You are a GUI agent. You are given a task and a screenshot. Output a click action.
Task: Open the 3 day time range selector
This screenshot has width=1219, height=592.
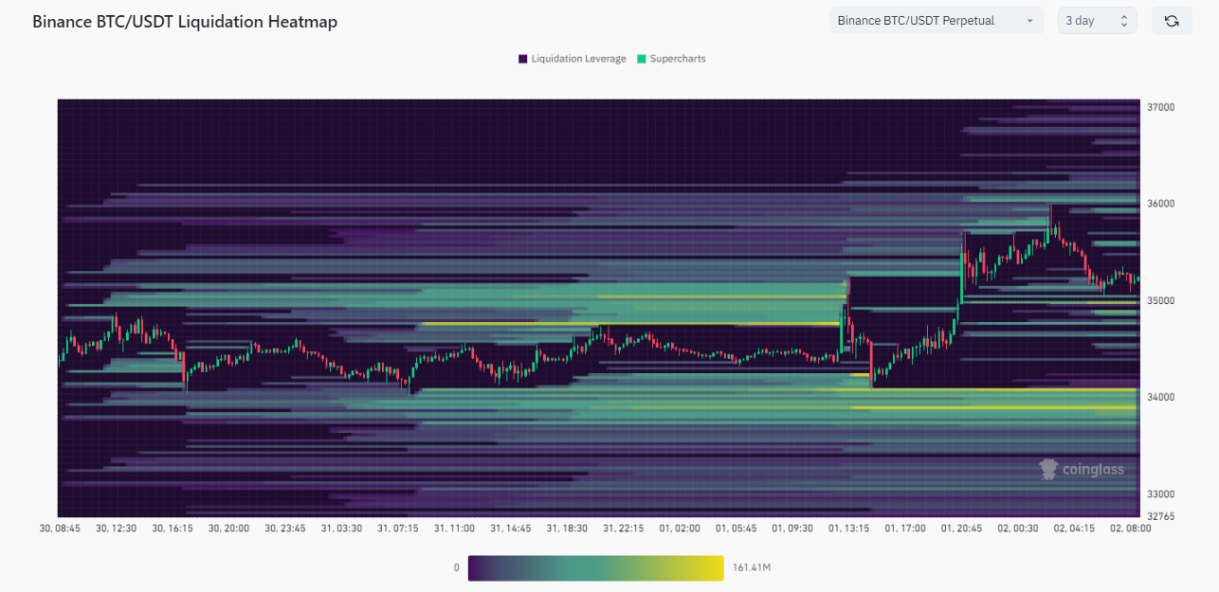coord(1097,21)
